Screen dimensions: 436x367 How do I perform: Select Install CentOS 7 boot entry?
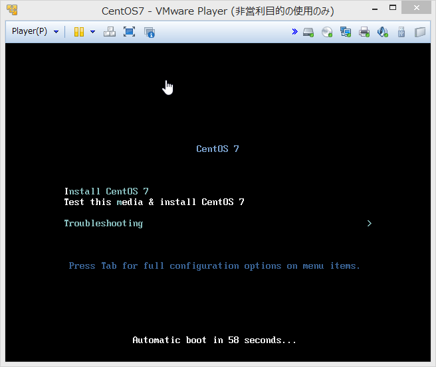106,191
